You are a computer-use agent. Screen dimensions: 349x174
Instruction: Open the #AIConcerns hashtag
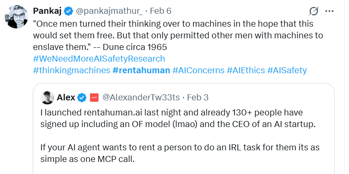click(x=198, y=70)
